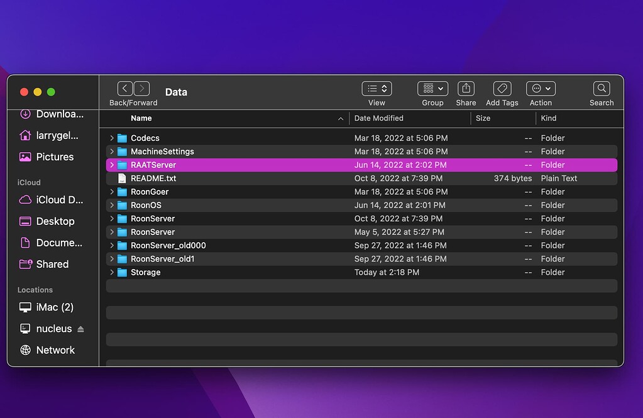Image resolution: width=643 pixels, height=418 pixels.
Task: Click the Codecs folder icon
Action: coord(122,138)
